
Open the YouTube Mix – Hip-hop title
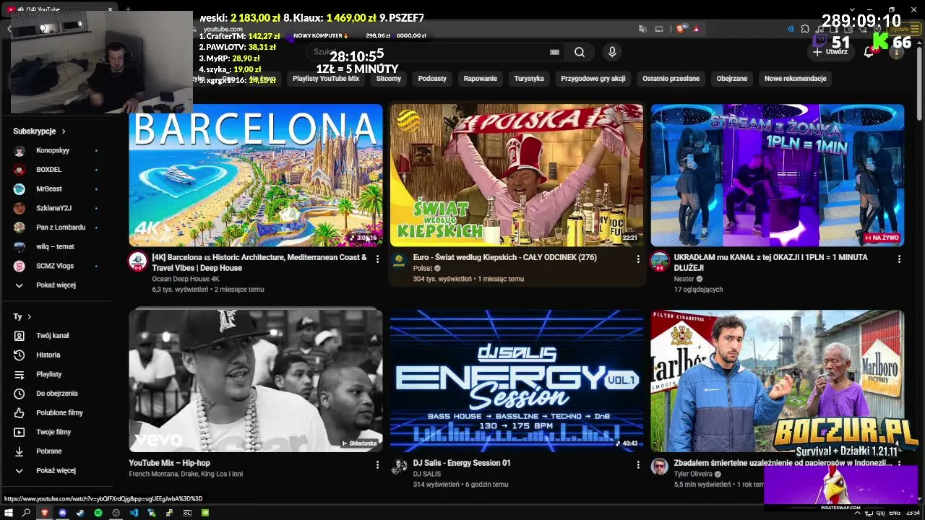(170, 464)
